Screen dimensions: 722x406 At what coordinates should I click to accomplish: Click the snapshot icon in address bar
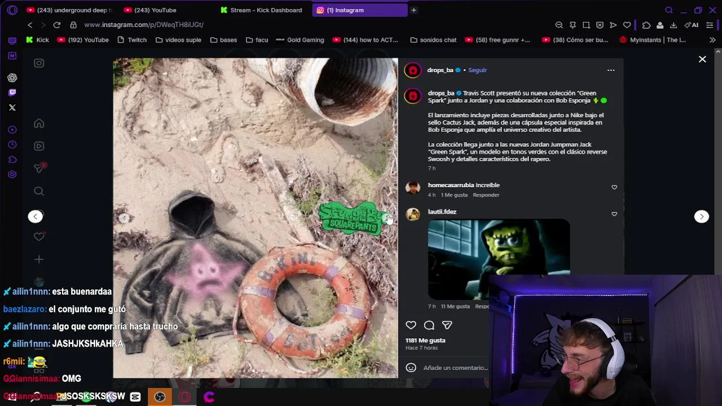point(586,25)
